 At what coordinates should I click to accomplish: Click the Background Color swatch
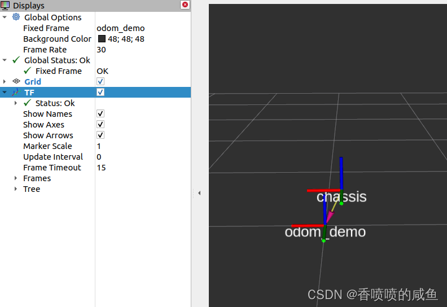click(x=102, y=38)
